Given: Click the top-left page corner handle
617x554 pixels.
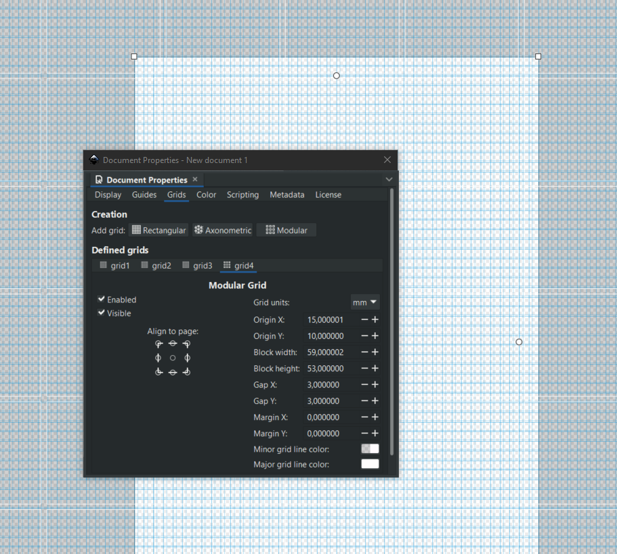Looking at the screenshot, I should (x=134, y=57).
